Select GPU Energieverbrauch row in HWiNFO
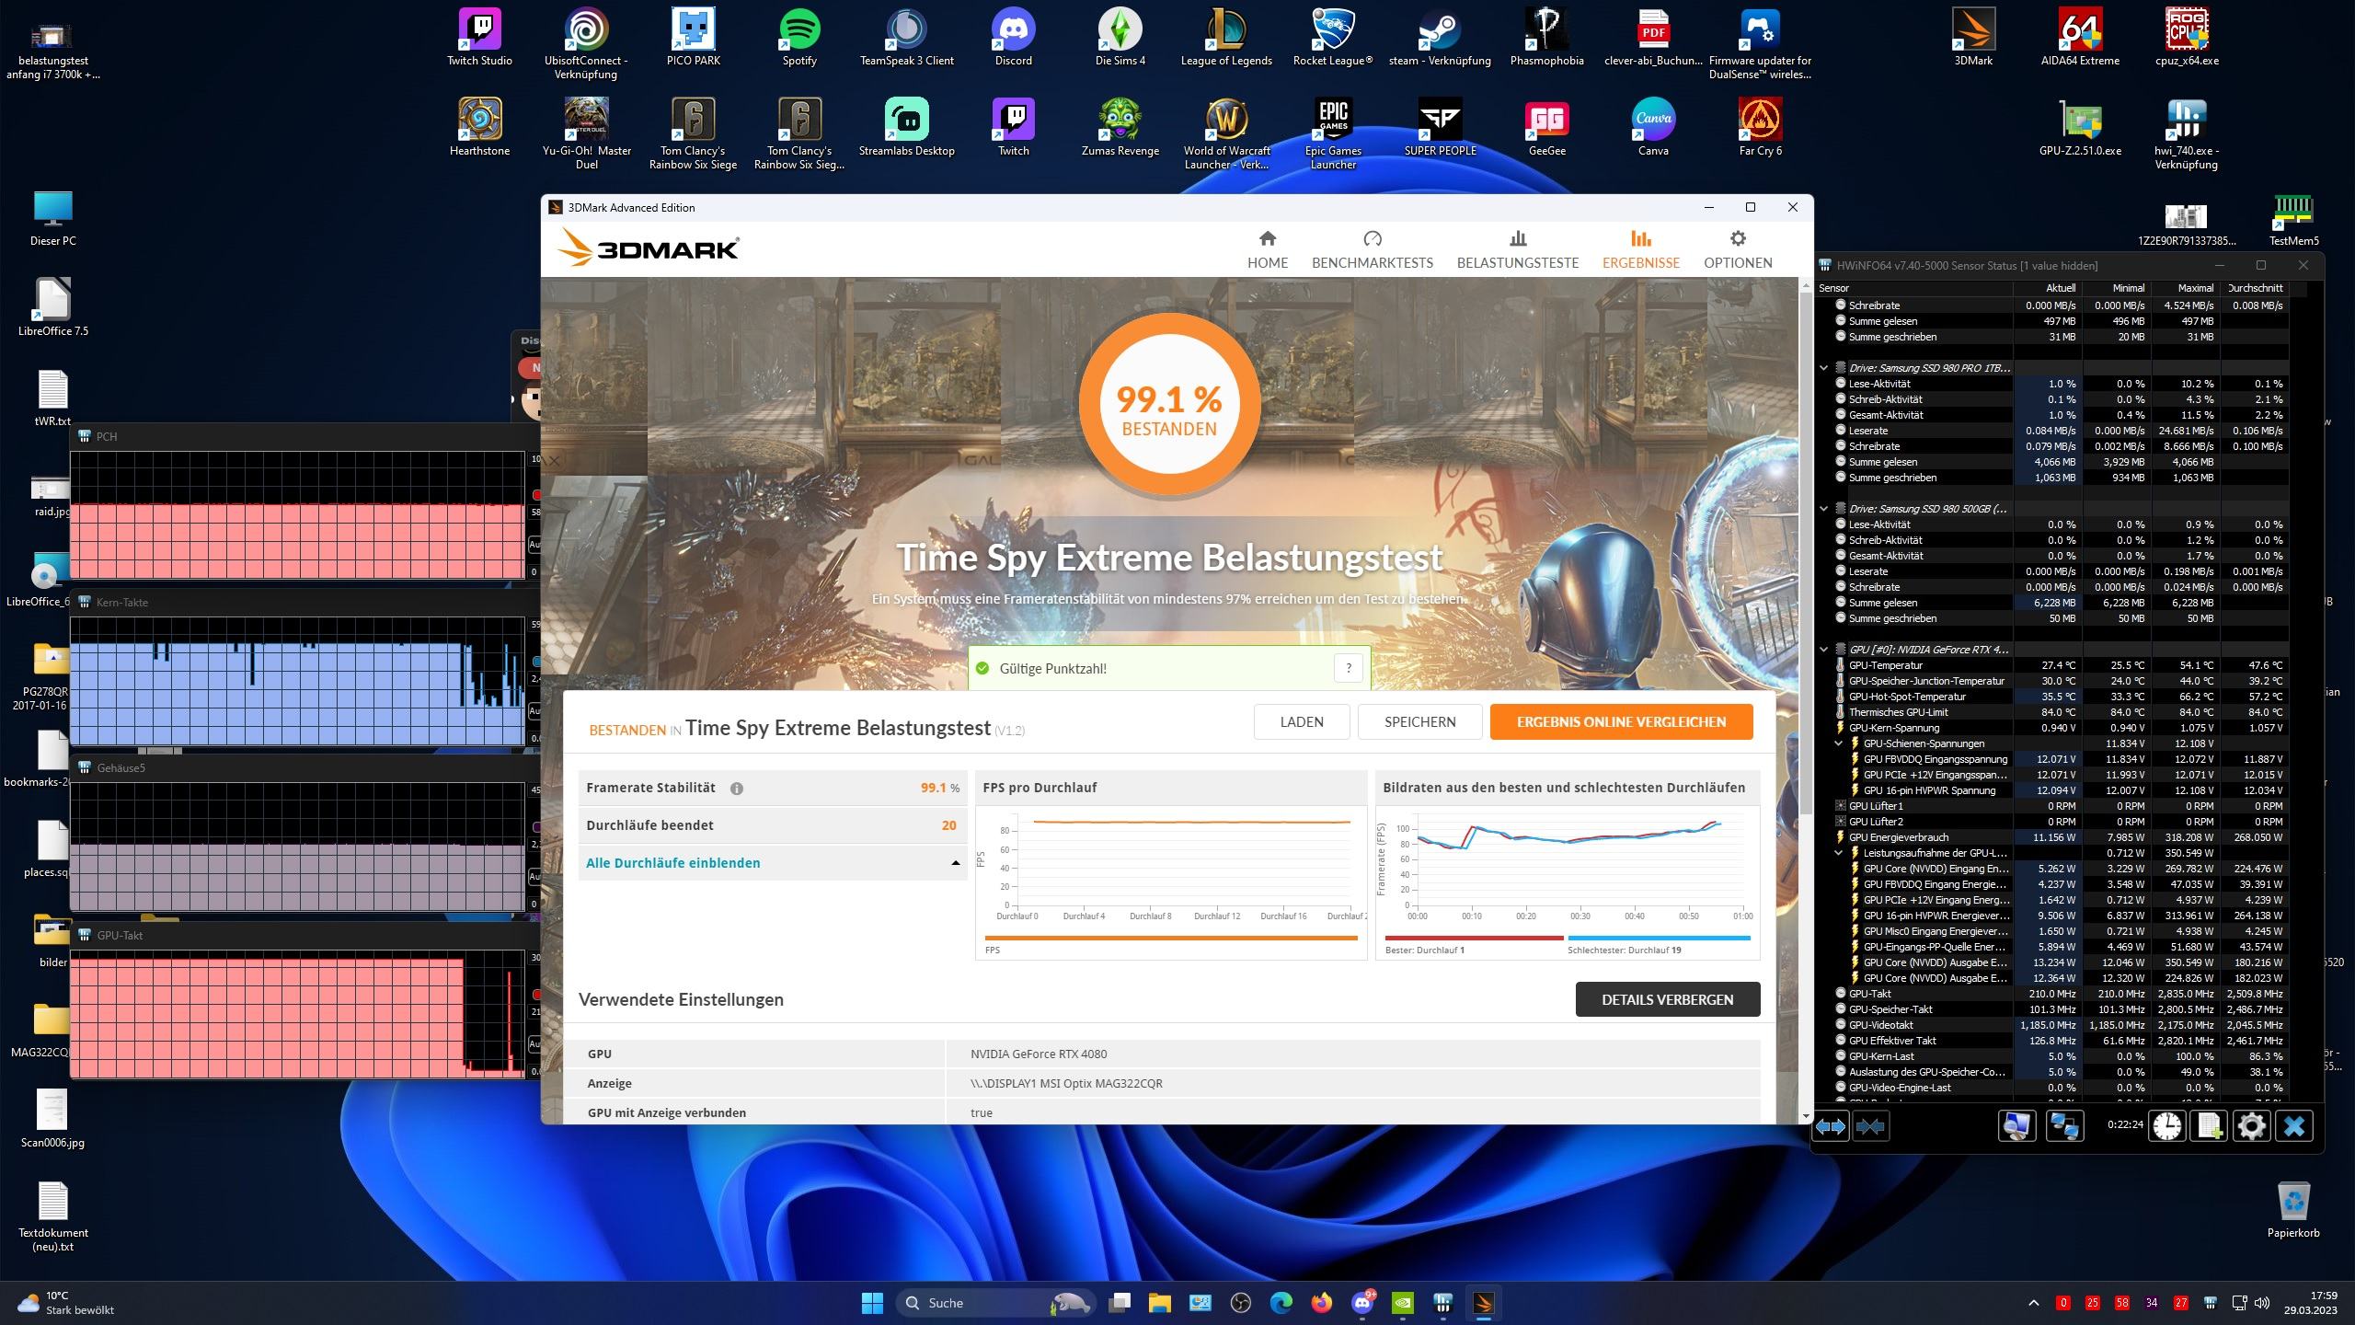 tap(2061, 837)
